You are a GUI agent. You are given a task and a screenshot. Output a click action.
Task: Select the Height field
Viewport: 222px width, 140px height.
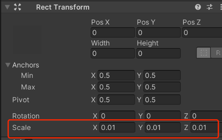click(158, 53)
